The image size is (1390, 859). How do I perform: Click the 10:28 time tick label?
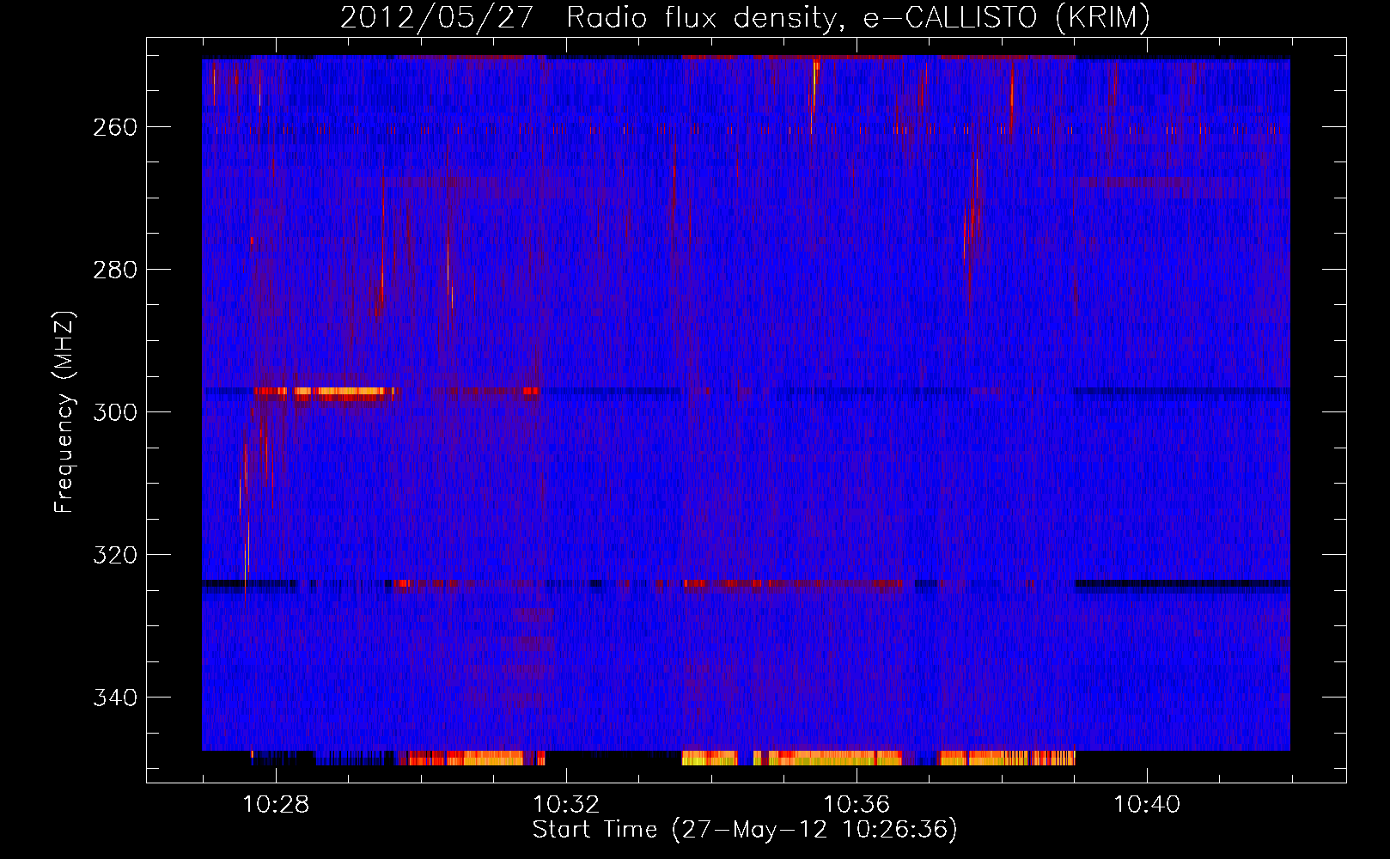click(x=276, y=805)
